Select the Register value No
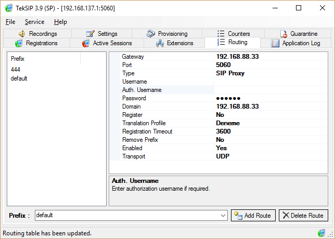 point(220,115)
